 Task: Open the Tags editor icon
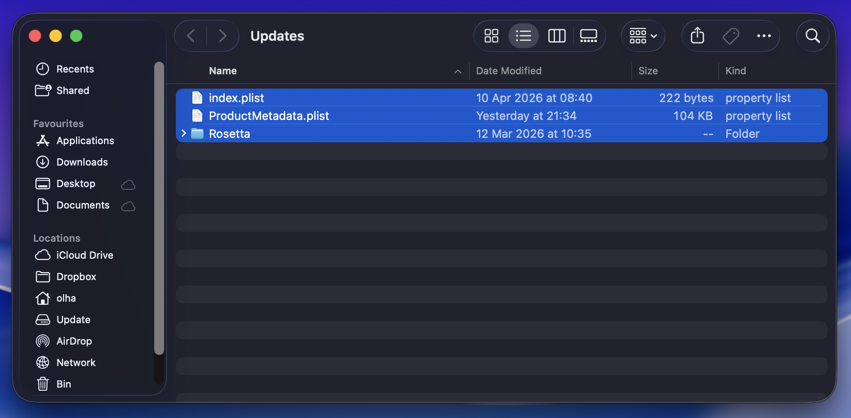pos(731,36)
